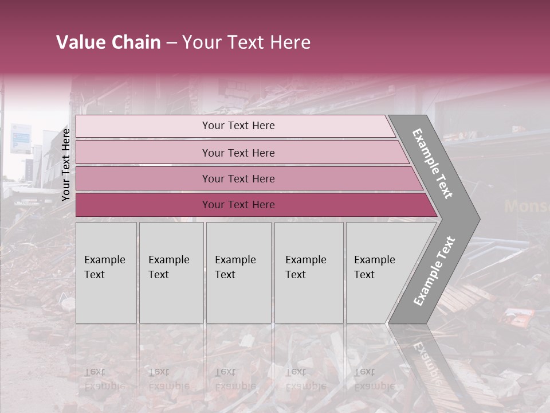Click the vertical "Your Text Here" label
The image size is (550, 413).
[x=66, y=165]
